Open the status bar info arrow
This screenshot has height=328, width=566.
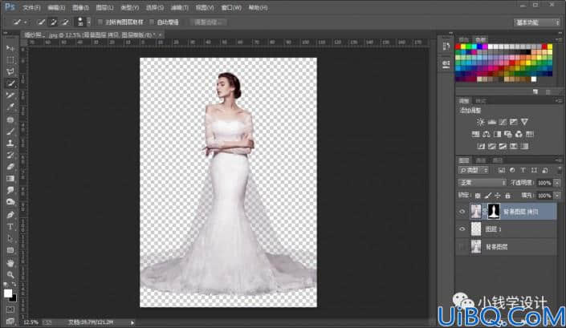(132, 322)
